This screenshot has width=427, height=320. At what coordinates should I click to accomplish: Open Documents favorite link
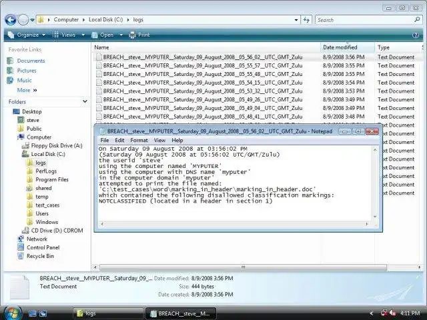tap(31, 61)
